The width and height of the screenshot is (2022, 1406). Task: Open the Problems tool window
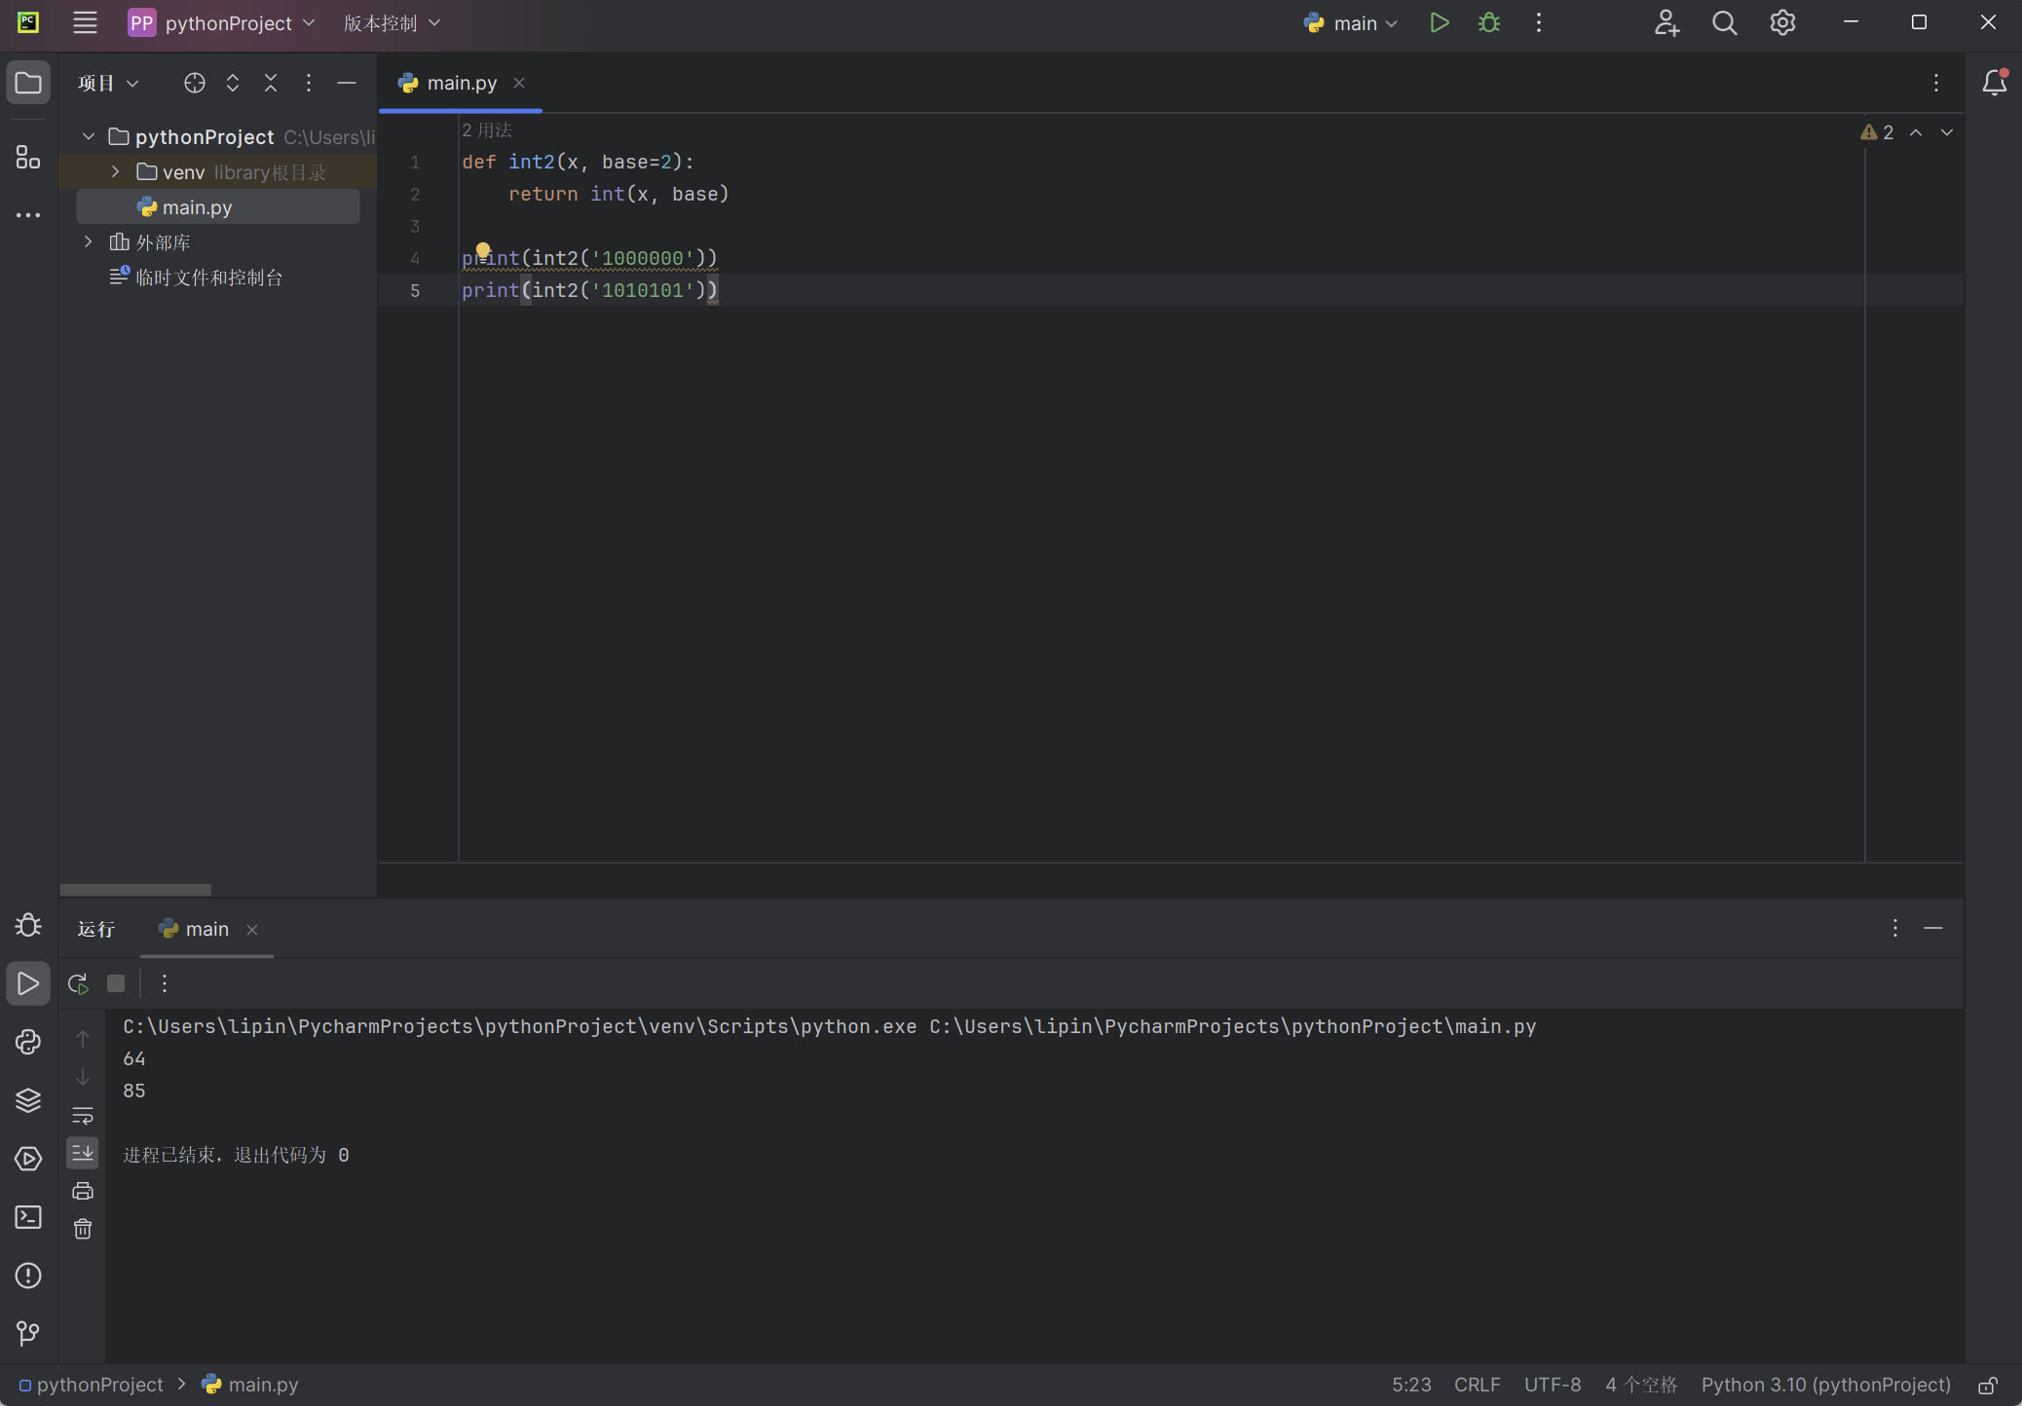pyautogui.click(x=28, y=1276)
